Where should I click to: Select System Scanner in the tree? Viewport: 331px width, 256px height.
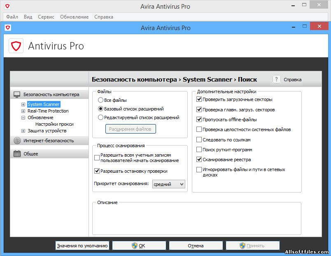tap(44, 104)
